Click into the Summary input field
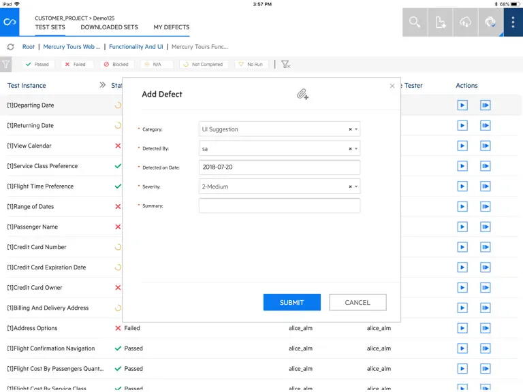 point(279,206)
